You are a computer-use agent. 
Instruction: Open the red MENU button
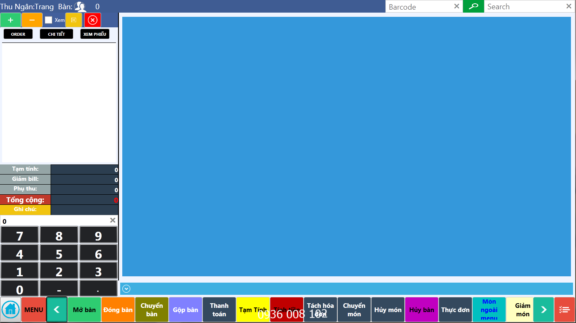pyautogui.click(x=34, y=310)
